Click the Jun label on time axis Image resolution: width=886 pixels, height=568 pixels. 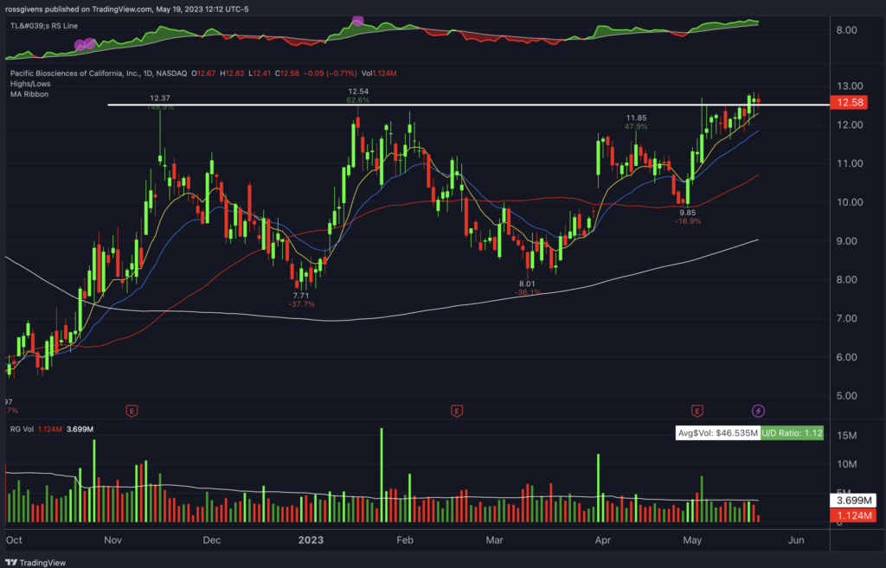(796, 540)
